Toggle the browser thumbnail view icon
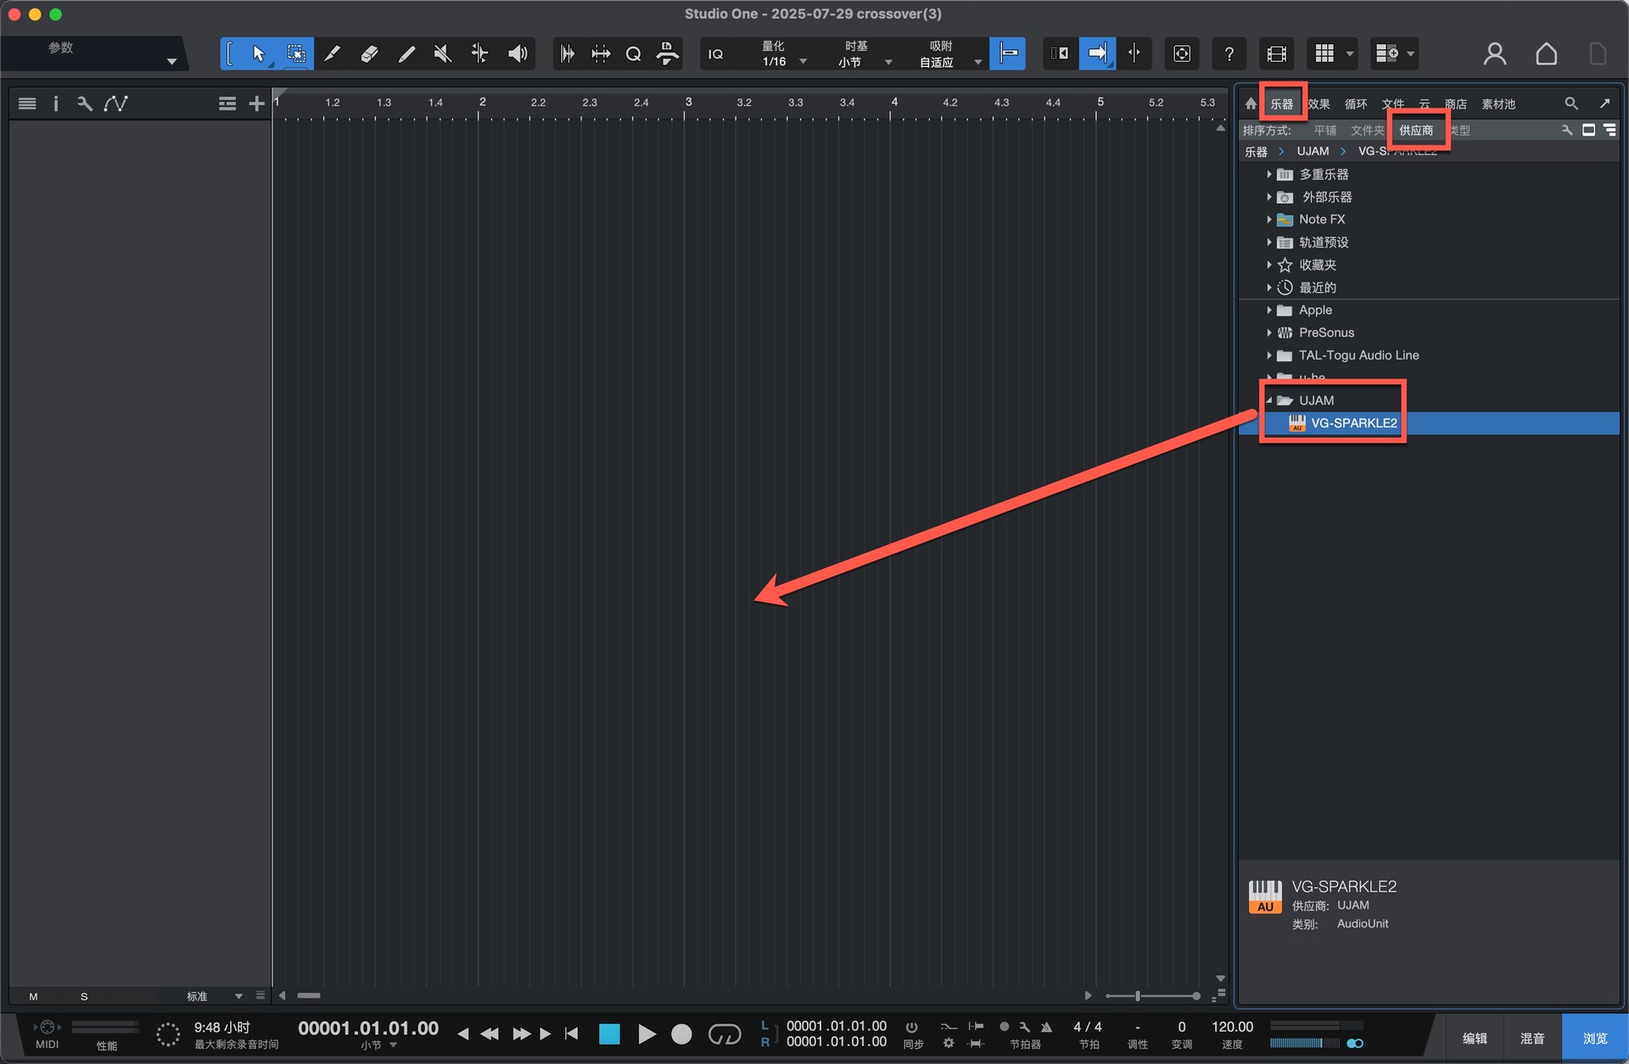This screenshot has height=1064, width=1629. [x=1588, y=130]
